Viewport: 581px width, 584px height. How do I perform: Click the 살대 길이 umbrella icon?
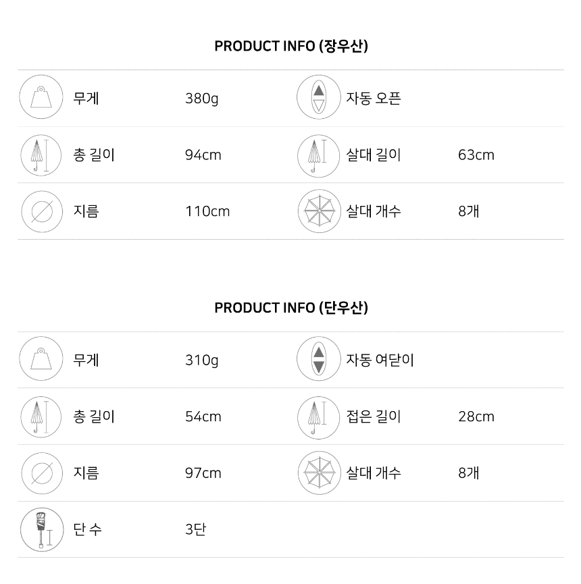tap(319, 156)
